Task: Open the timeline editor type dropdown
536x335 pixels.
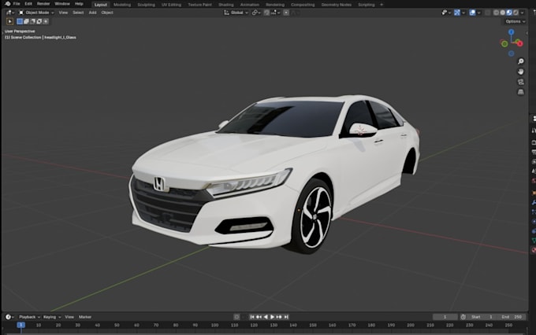Action: click(9, 317)
